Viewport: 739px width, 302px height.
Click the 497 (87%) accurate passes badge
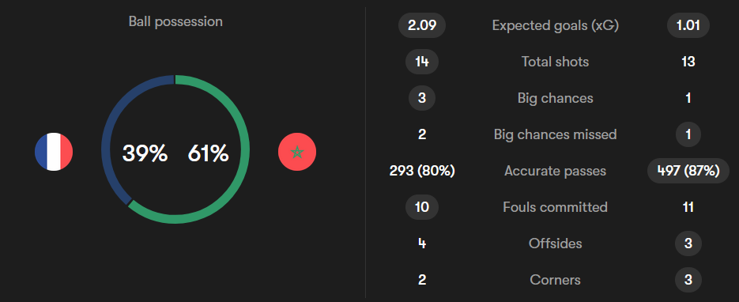click(688, 171)
